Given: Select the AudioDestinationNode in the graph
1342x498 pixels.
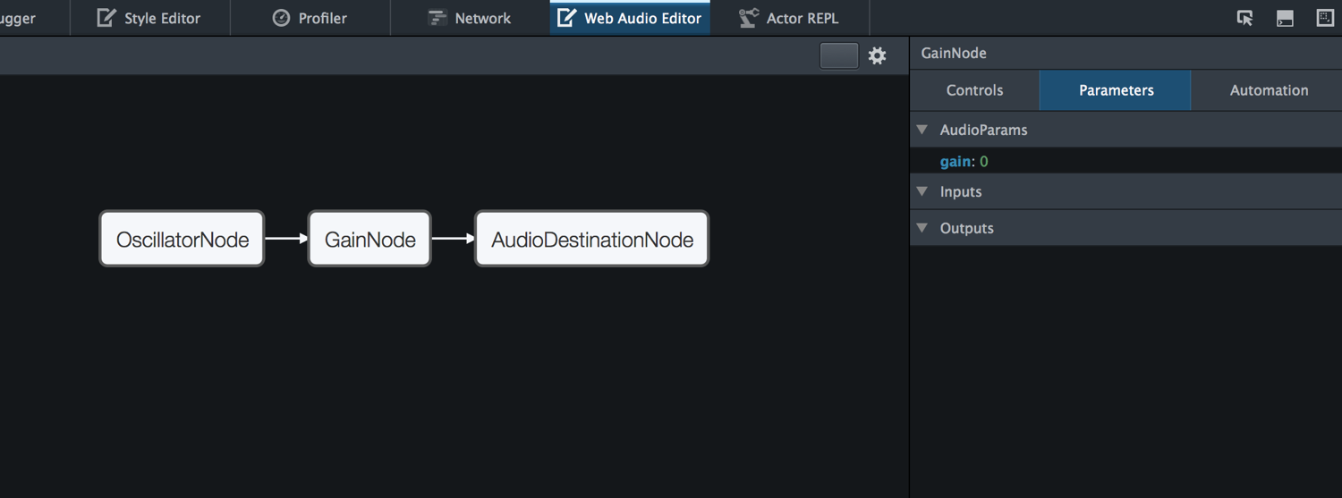Looking at the screenshot, I should click(x=591, y=239).
